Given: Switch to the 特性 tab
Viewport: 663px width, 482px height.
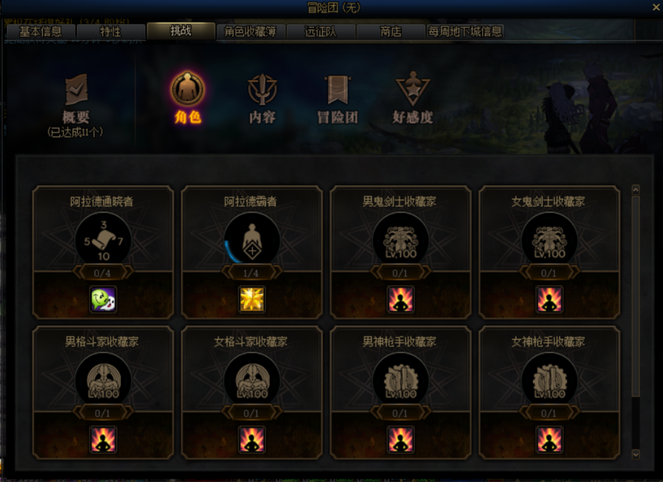Looking at the screenshot, I should tap(111, 32).
